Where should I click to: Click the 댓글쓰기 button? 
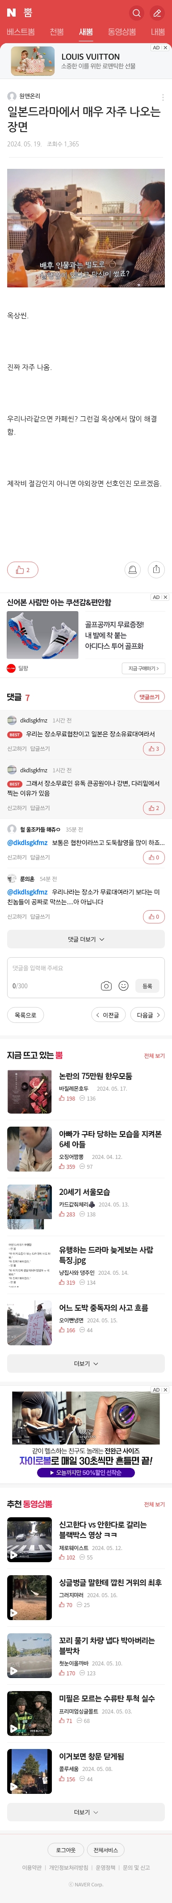(149, 696)
